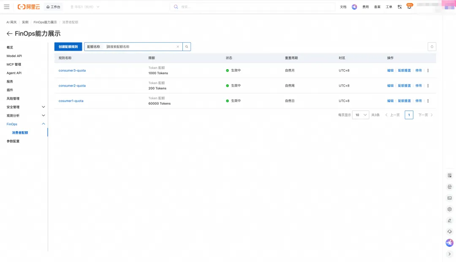Screen dimensions: 456x262
Task: Click the document icon in right toolbar
Action: click(450, 176)
